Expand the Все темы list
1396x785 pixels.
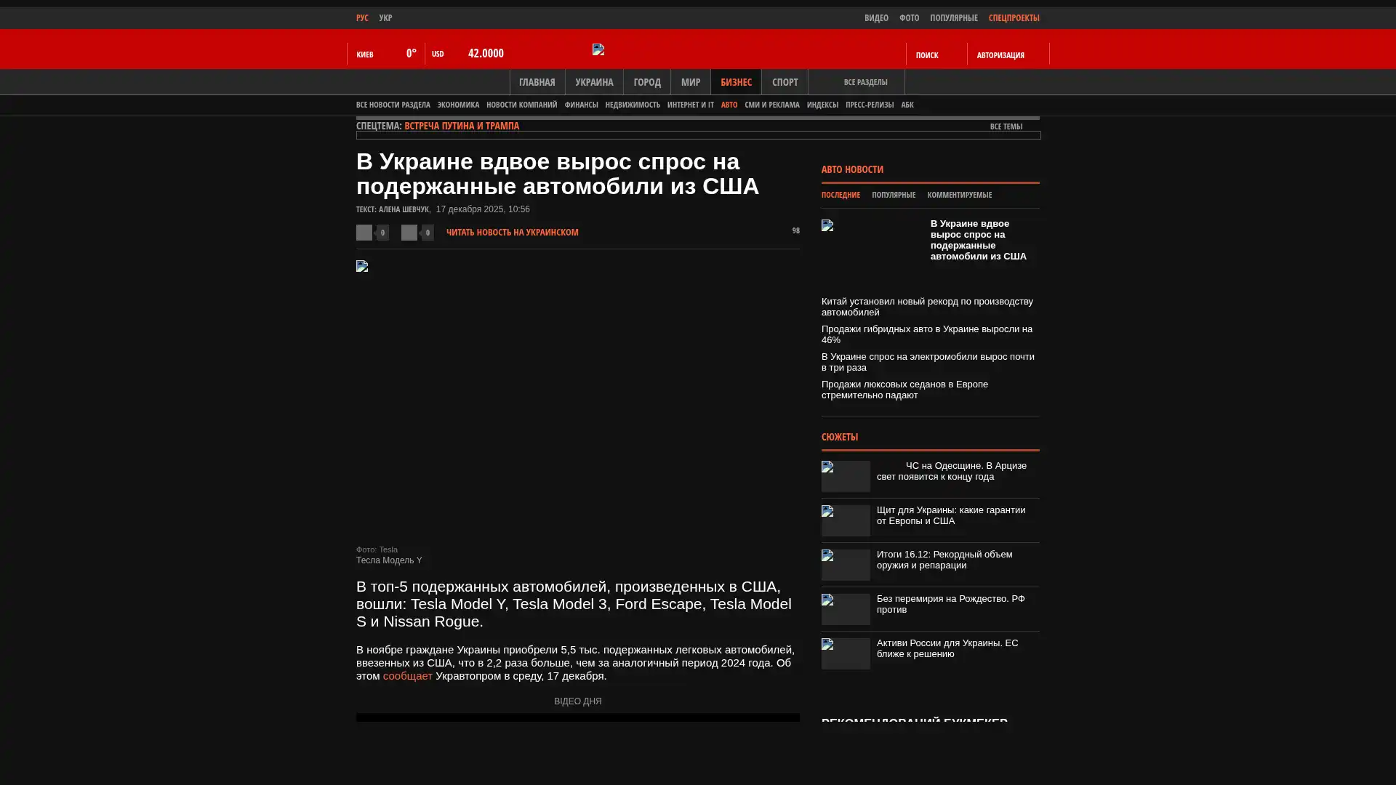pyautogui.click(x=1006, y=126)
